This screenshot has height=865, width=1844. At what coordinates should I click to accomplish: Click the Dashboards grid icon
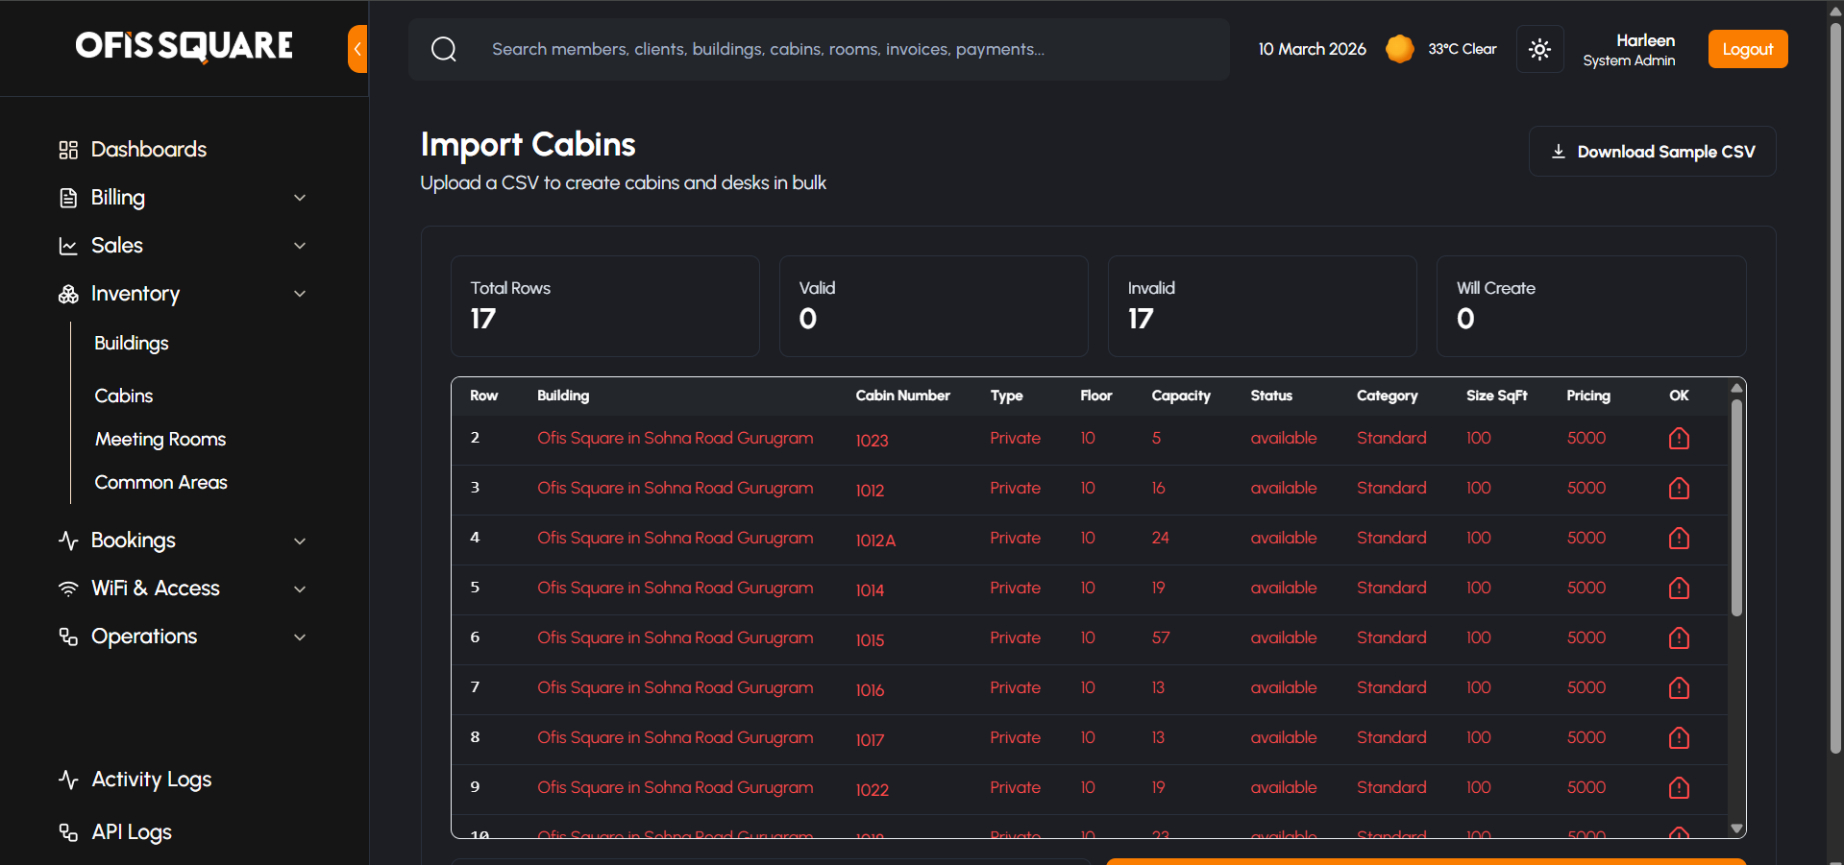pos(68,150)
